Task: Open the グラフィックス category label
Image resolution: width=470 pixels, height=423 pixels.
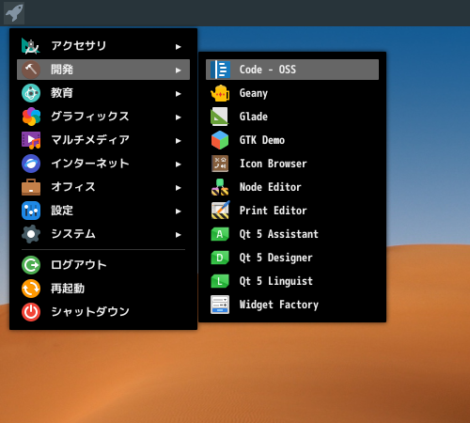Action: [90, 117]
